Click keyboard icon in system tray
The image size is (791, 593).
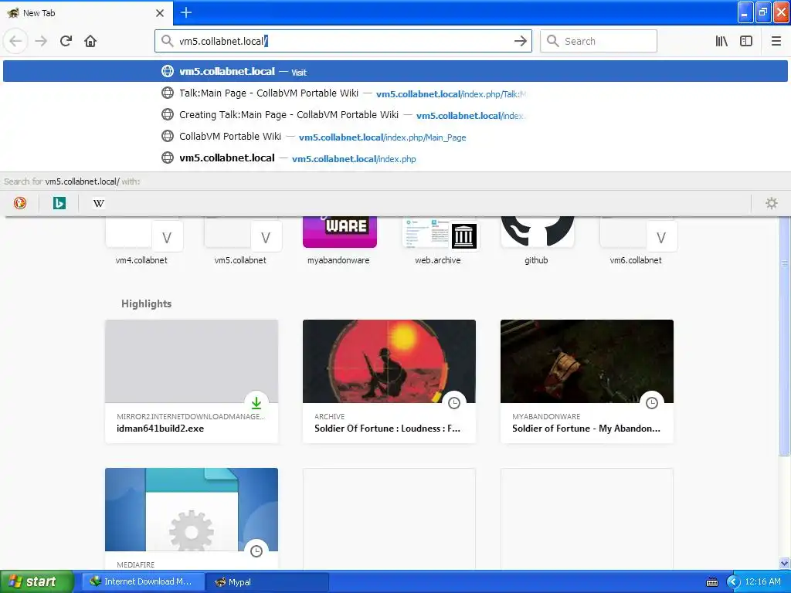click(711, 582)
